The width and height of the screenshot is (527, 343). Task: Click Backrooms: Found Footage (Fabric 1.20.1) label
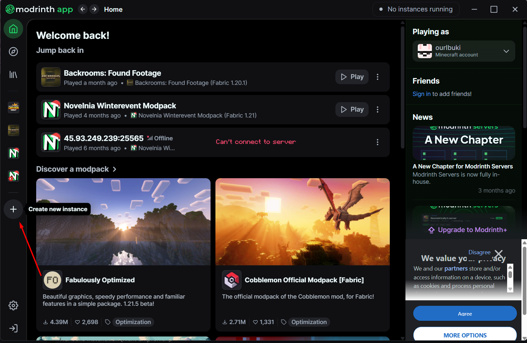(191, 83)
